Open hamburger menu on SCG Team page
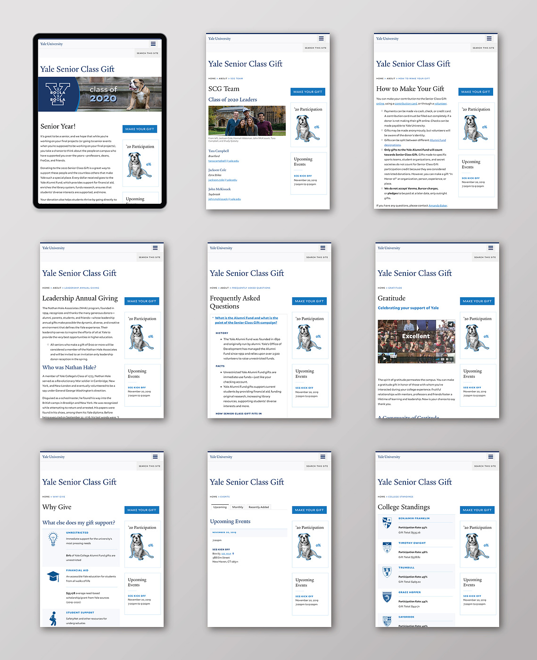 click(321, 39)
